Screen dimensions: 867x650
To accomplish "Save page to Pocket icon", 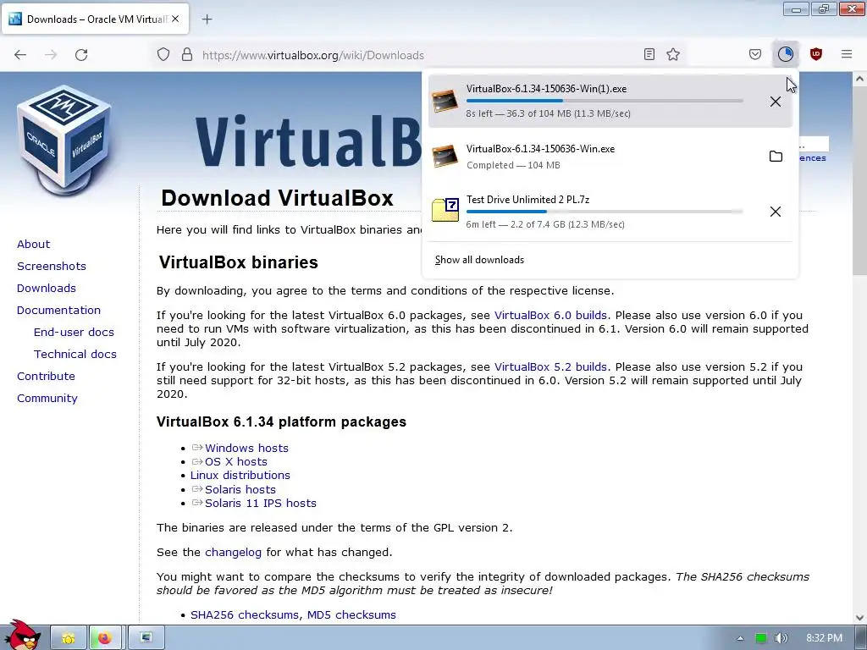I will [755, 54].
